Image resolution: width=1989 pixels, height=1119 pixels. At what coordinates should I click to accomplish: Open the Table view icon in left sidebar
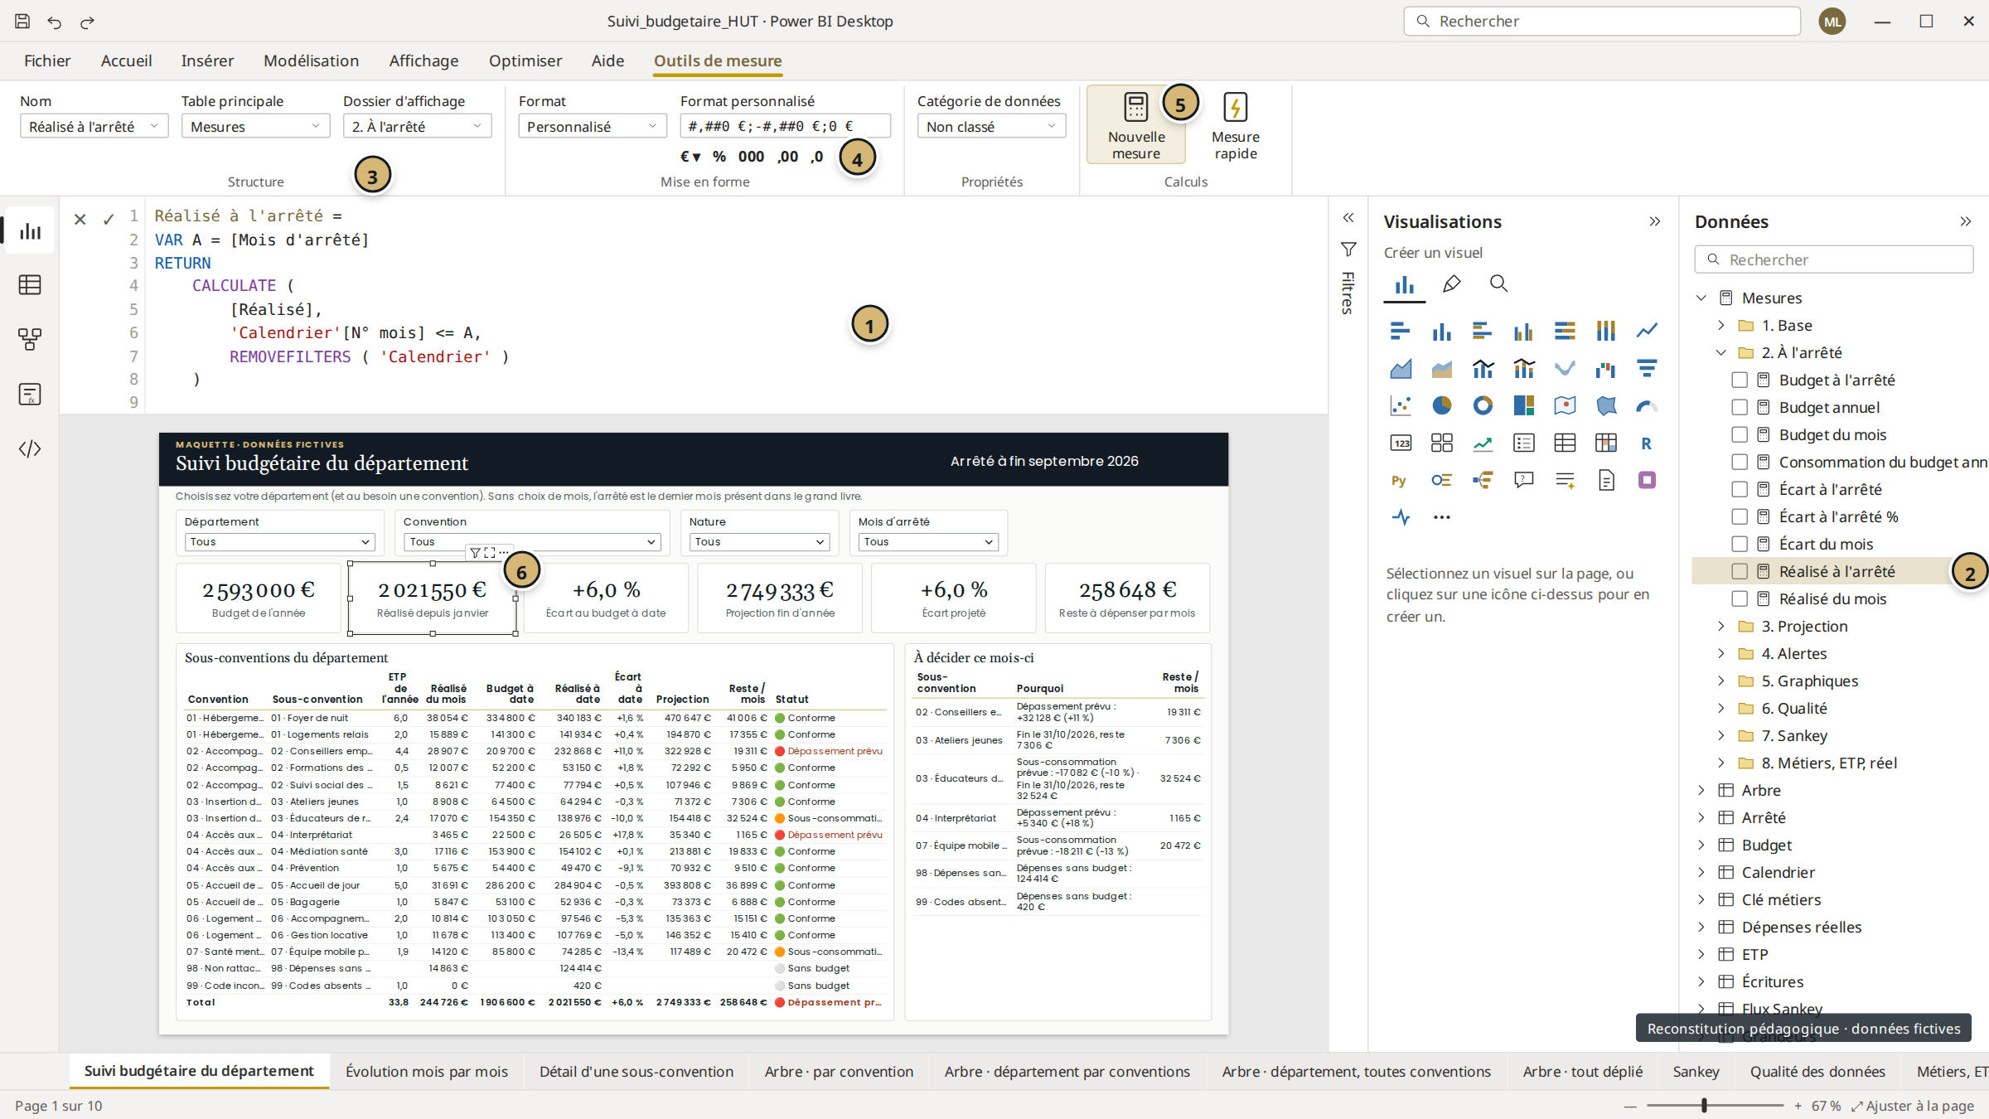(30, 285)
